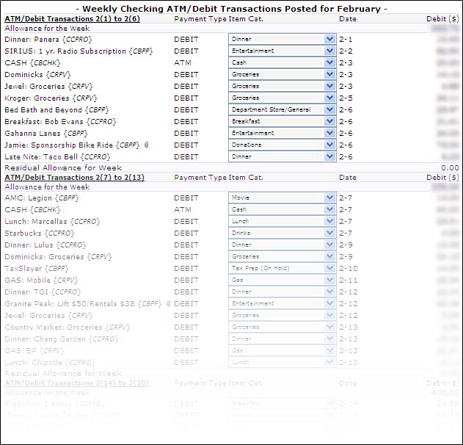Select 'Country Market: Groceries {CRPV}' entry
463x445 pixels.
pyautogui.click(x=68, y=327)
